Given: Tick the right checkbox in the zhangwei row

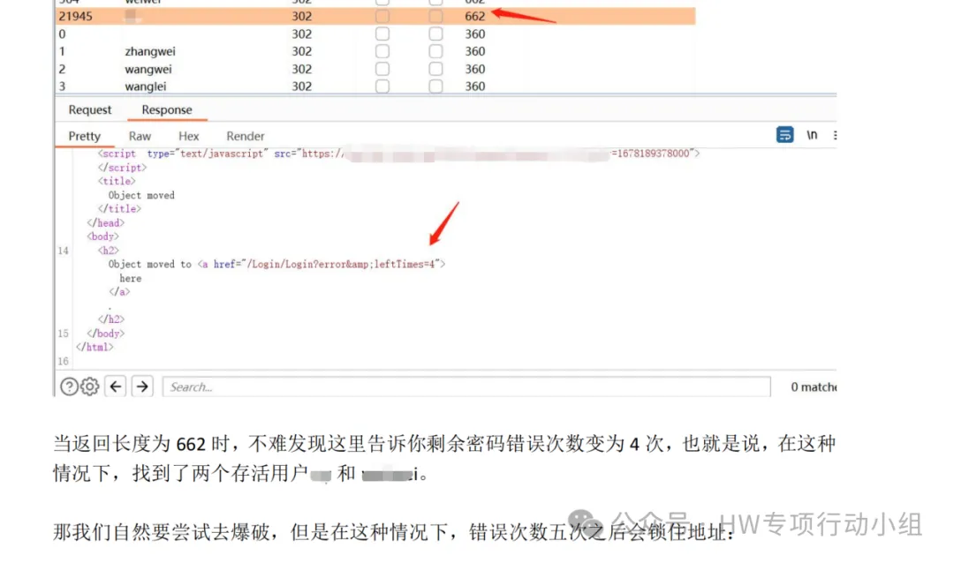Looking at the screenshot, I should pos(435,51).
